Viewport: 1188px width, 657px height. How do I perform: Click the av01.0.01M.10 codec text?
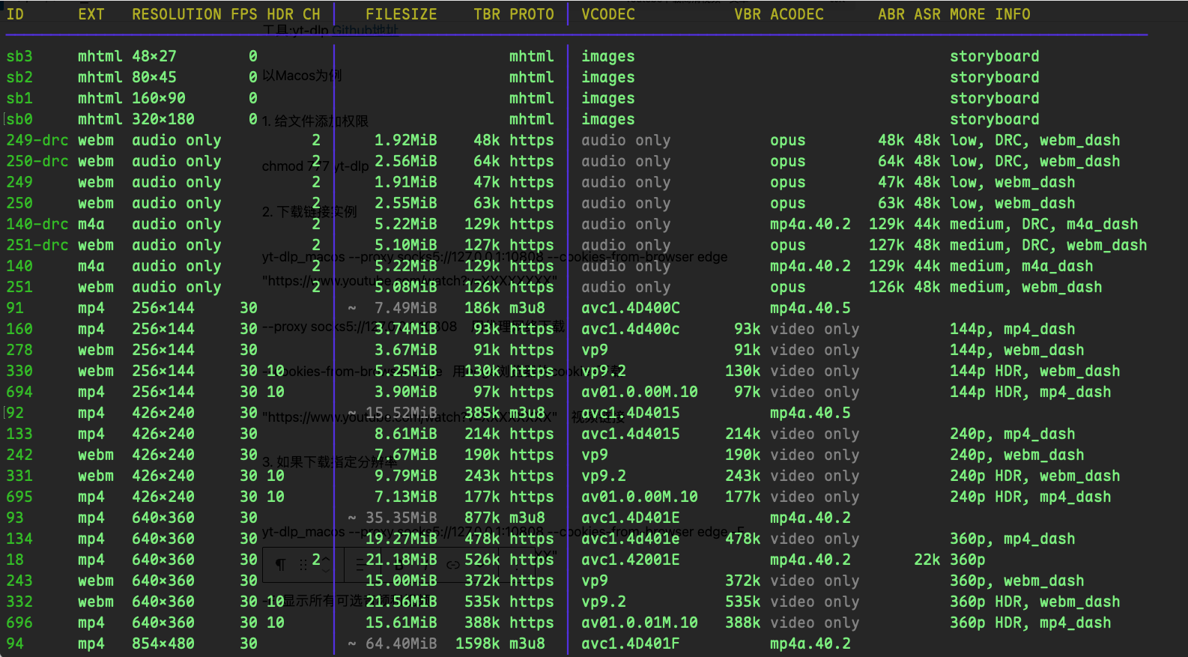[639, 623]
